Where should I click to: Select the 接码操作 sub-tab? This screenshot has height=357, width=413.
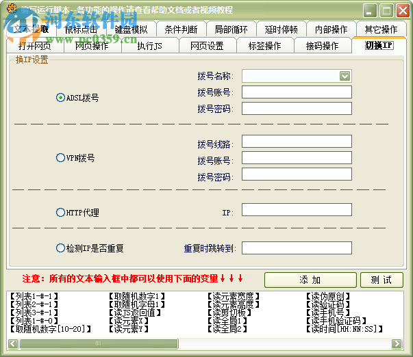(323, 46)
